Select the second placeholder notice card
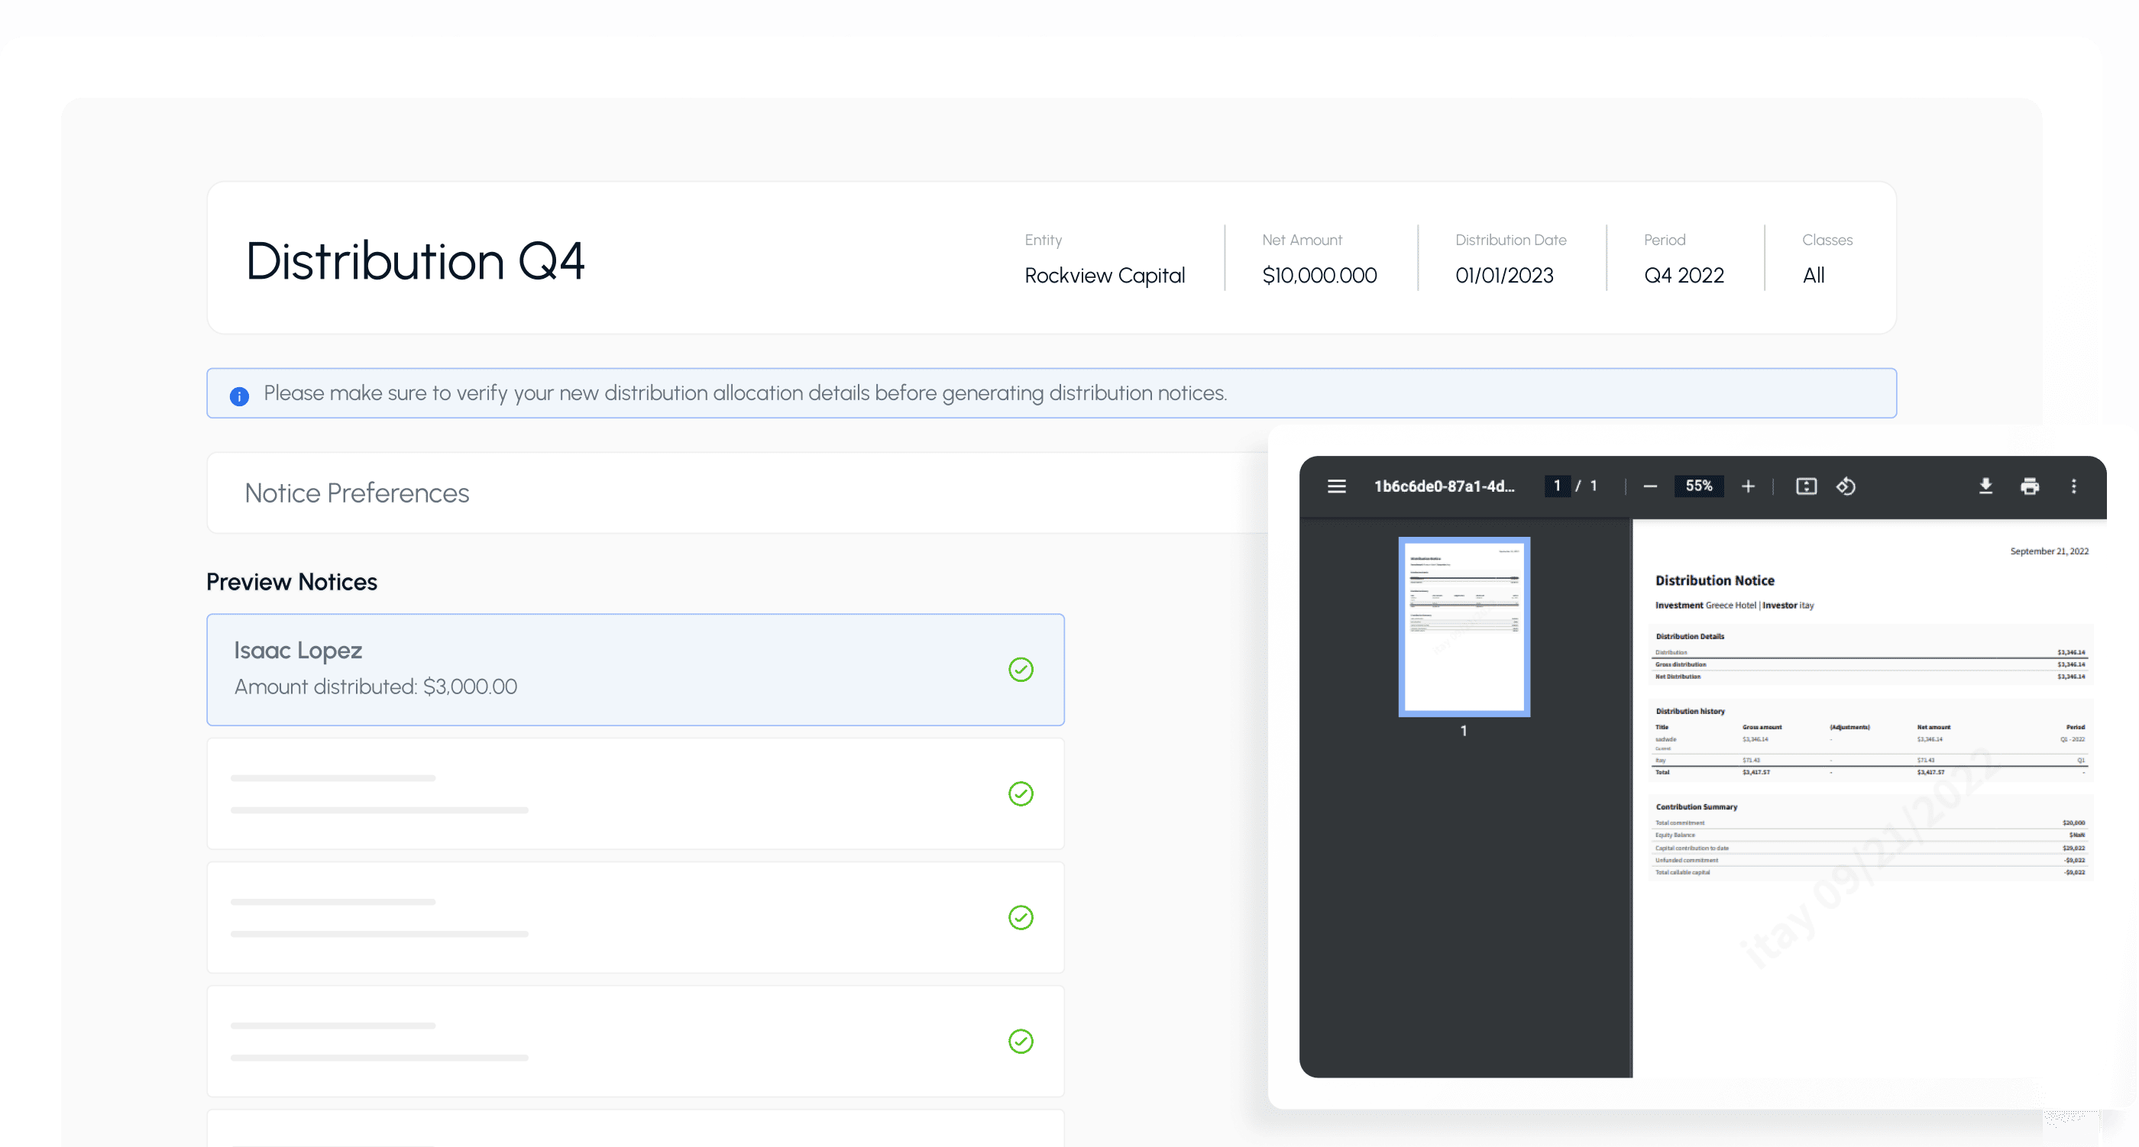The width and height of the screenshot is (2139, 1147). tap(581, 793)
